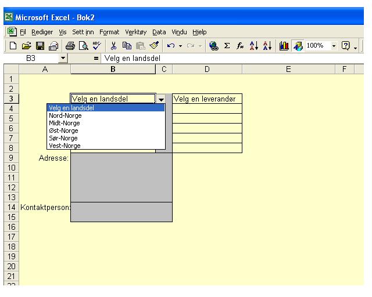Click the Print icon in the toolbar
This screenshot has width=372, height=297.
[57, 45]
